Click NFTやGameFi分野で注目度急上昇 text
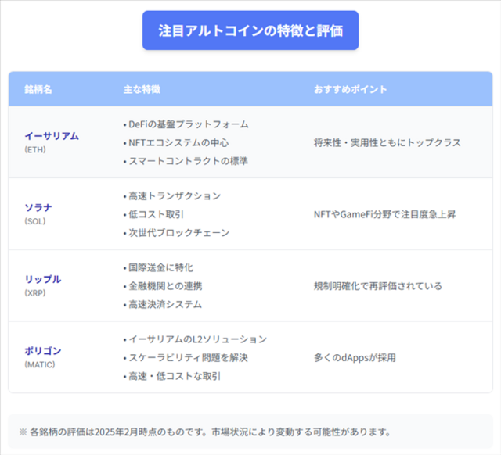 [384, 214]
